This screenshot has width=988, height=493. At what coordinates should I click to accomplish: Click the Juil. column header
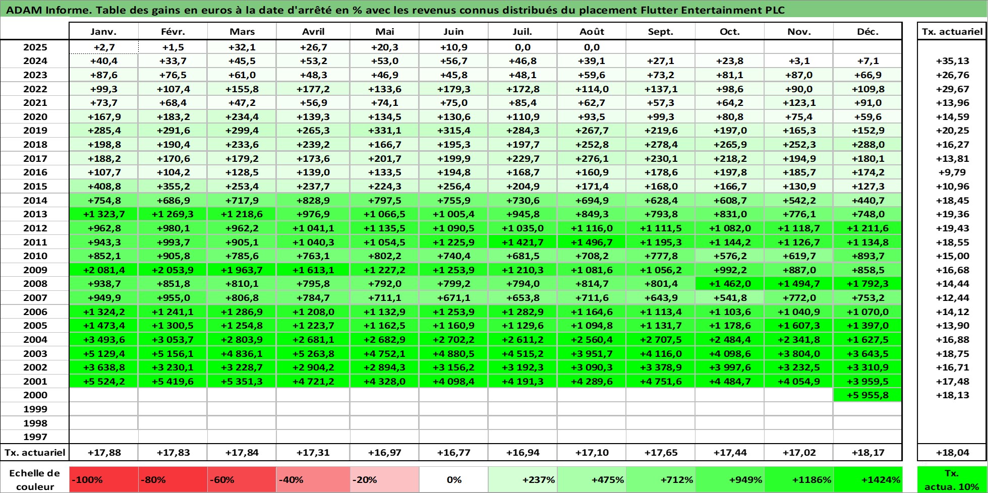pos(522,31)
